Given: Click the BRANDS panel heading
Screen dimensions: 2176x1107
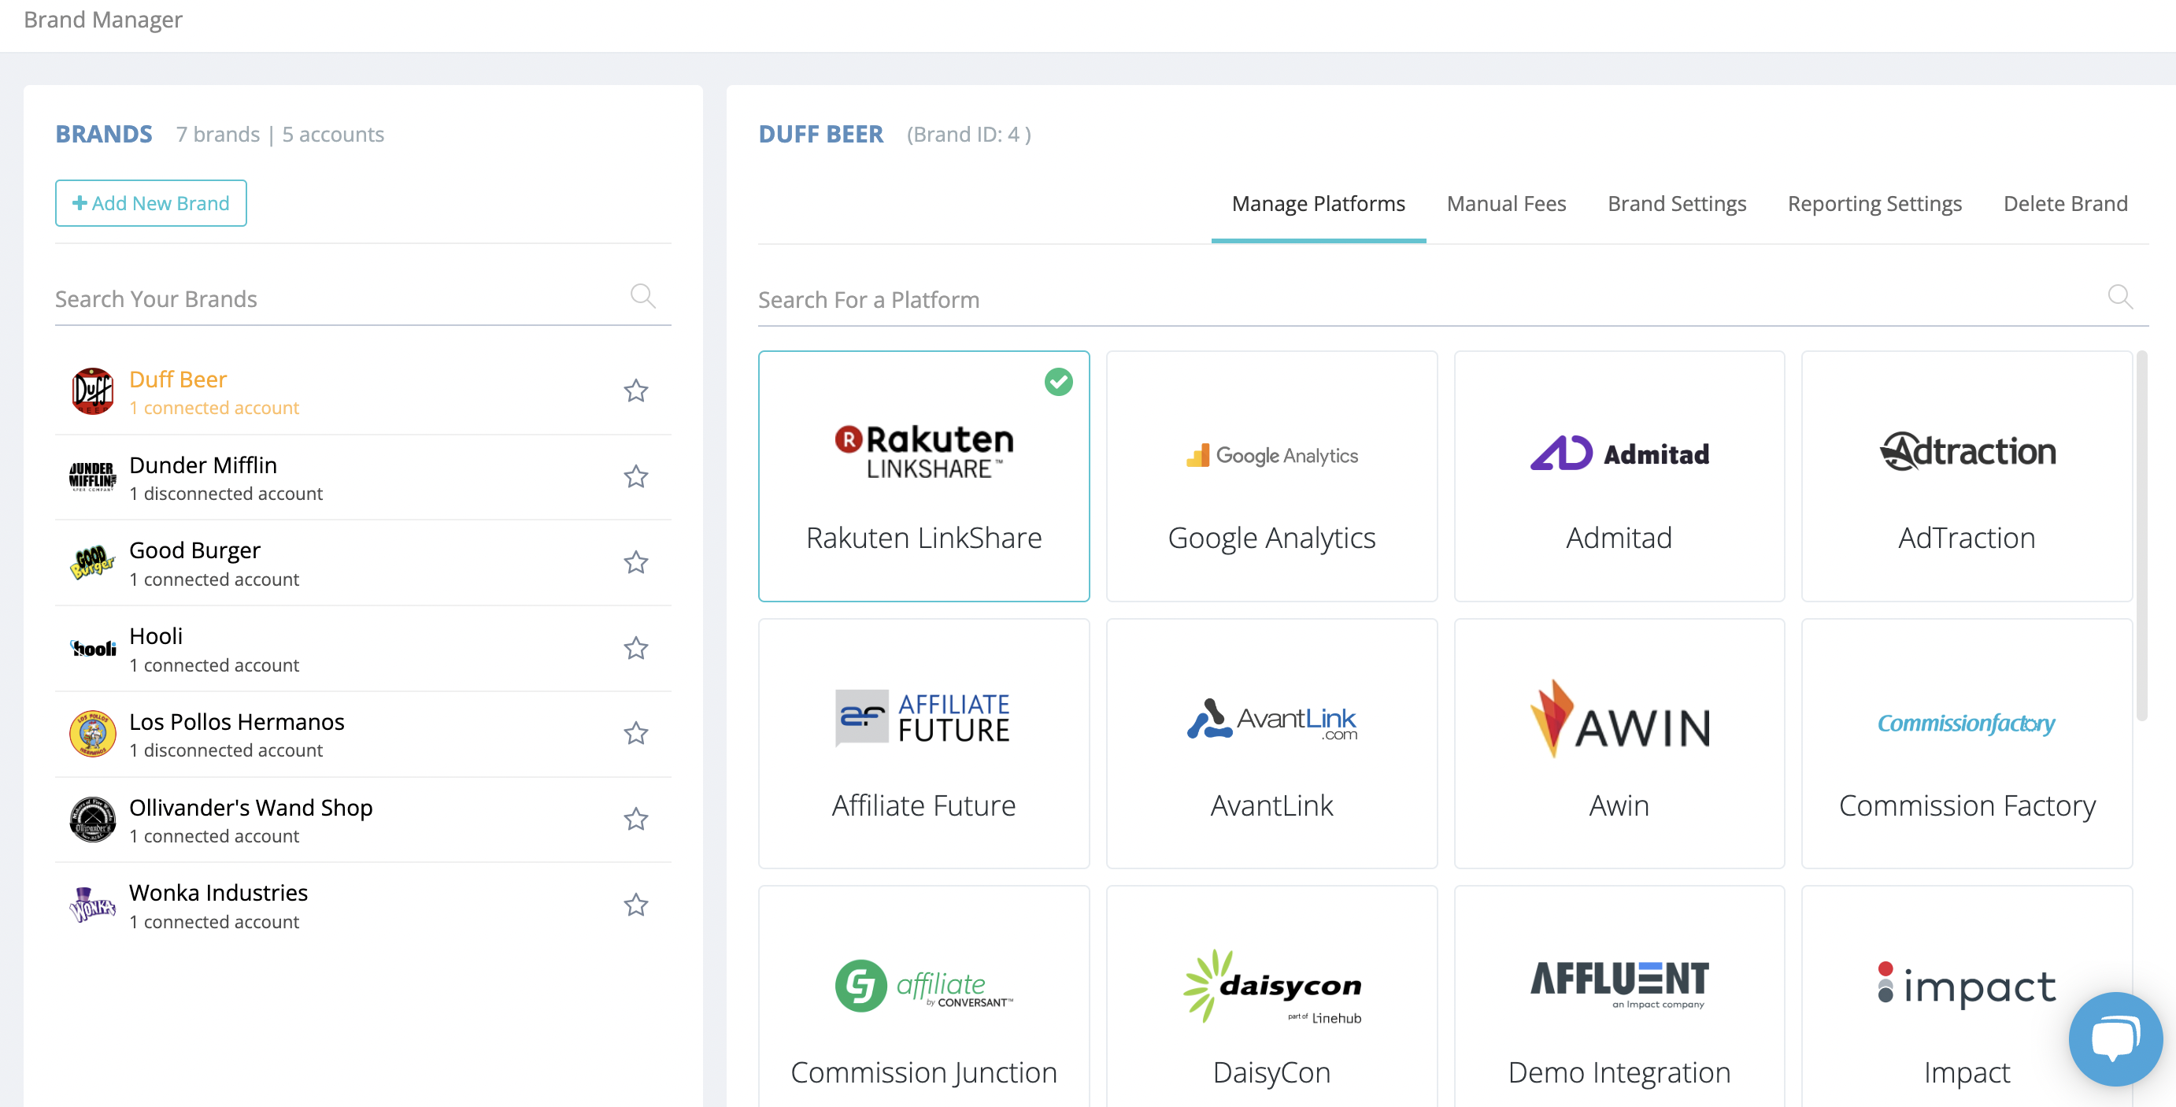Looking at the screenshot, I should 104,134.
